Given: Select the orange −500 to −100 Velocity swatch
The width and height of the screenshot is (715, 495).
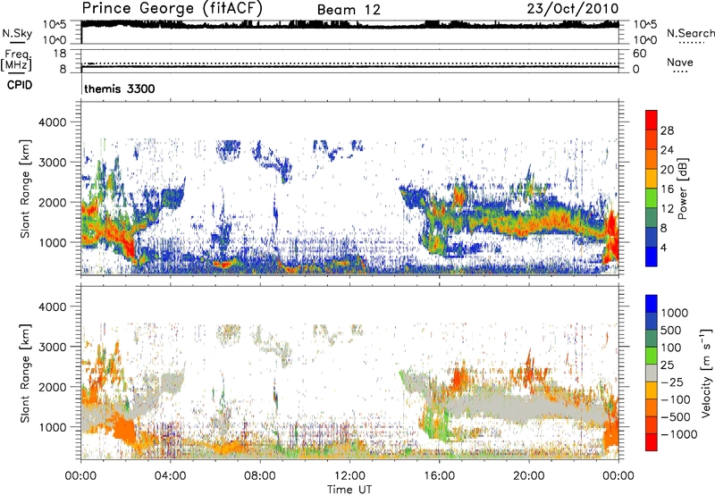Looking at the screenshot, I should (652, 407).
